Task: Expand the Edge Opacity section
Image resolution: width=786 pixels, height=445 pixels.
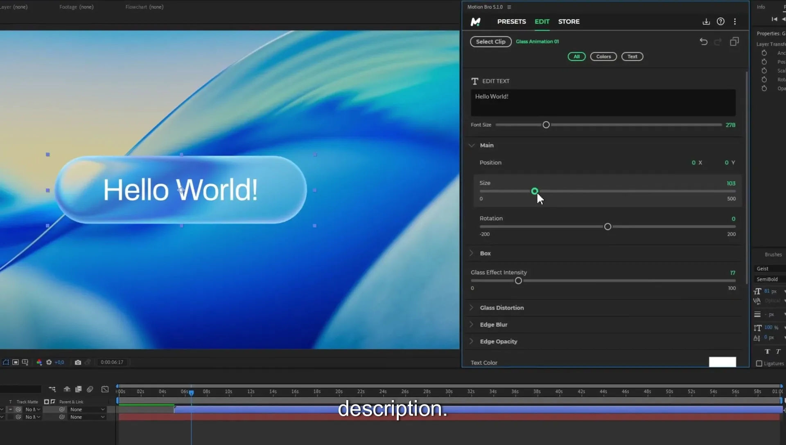Action: pyautogui.click(x=472, y=341)
